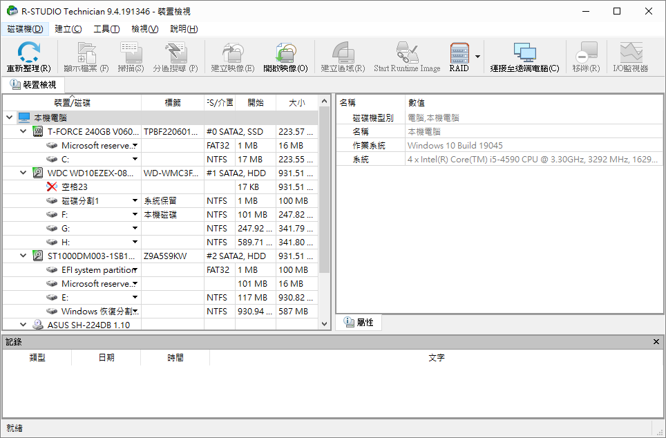Image resolution: width=666 pixels, height=438 pixels.
Task: Open the RAID dropdown arrow
Action: pyautogui.click(x=478, y=57)
